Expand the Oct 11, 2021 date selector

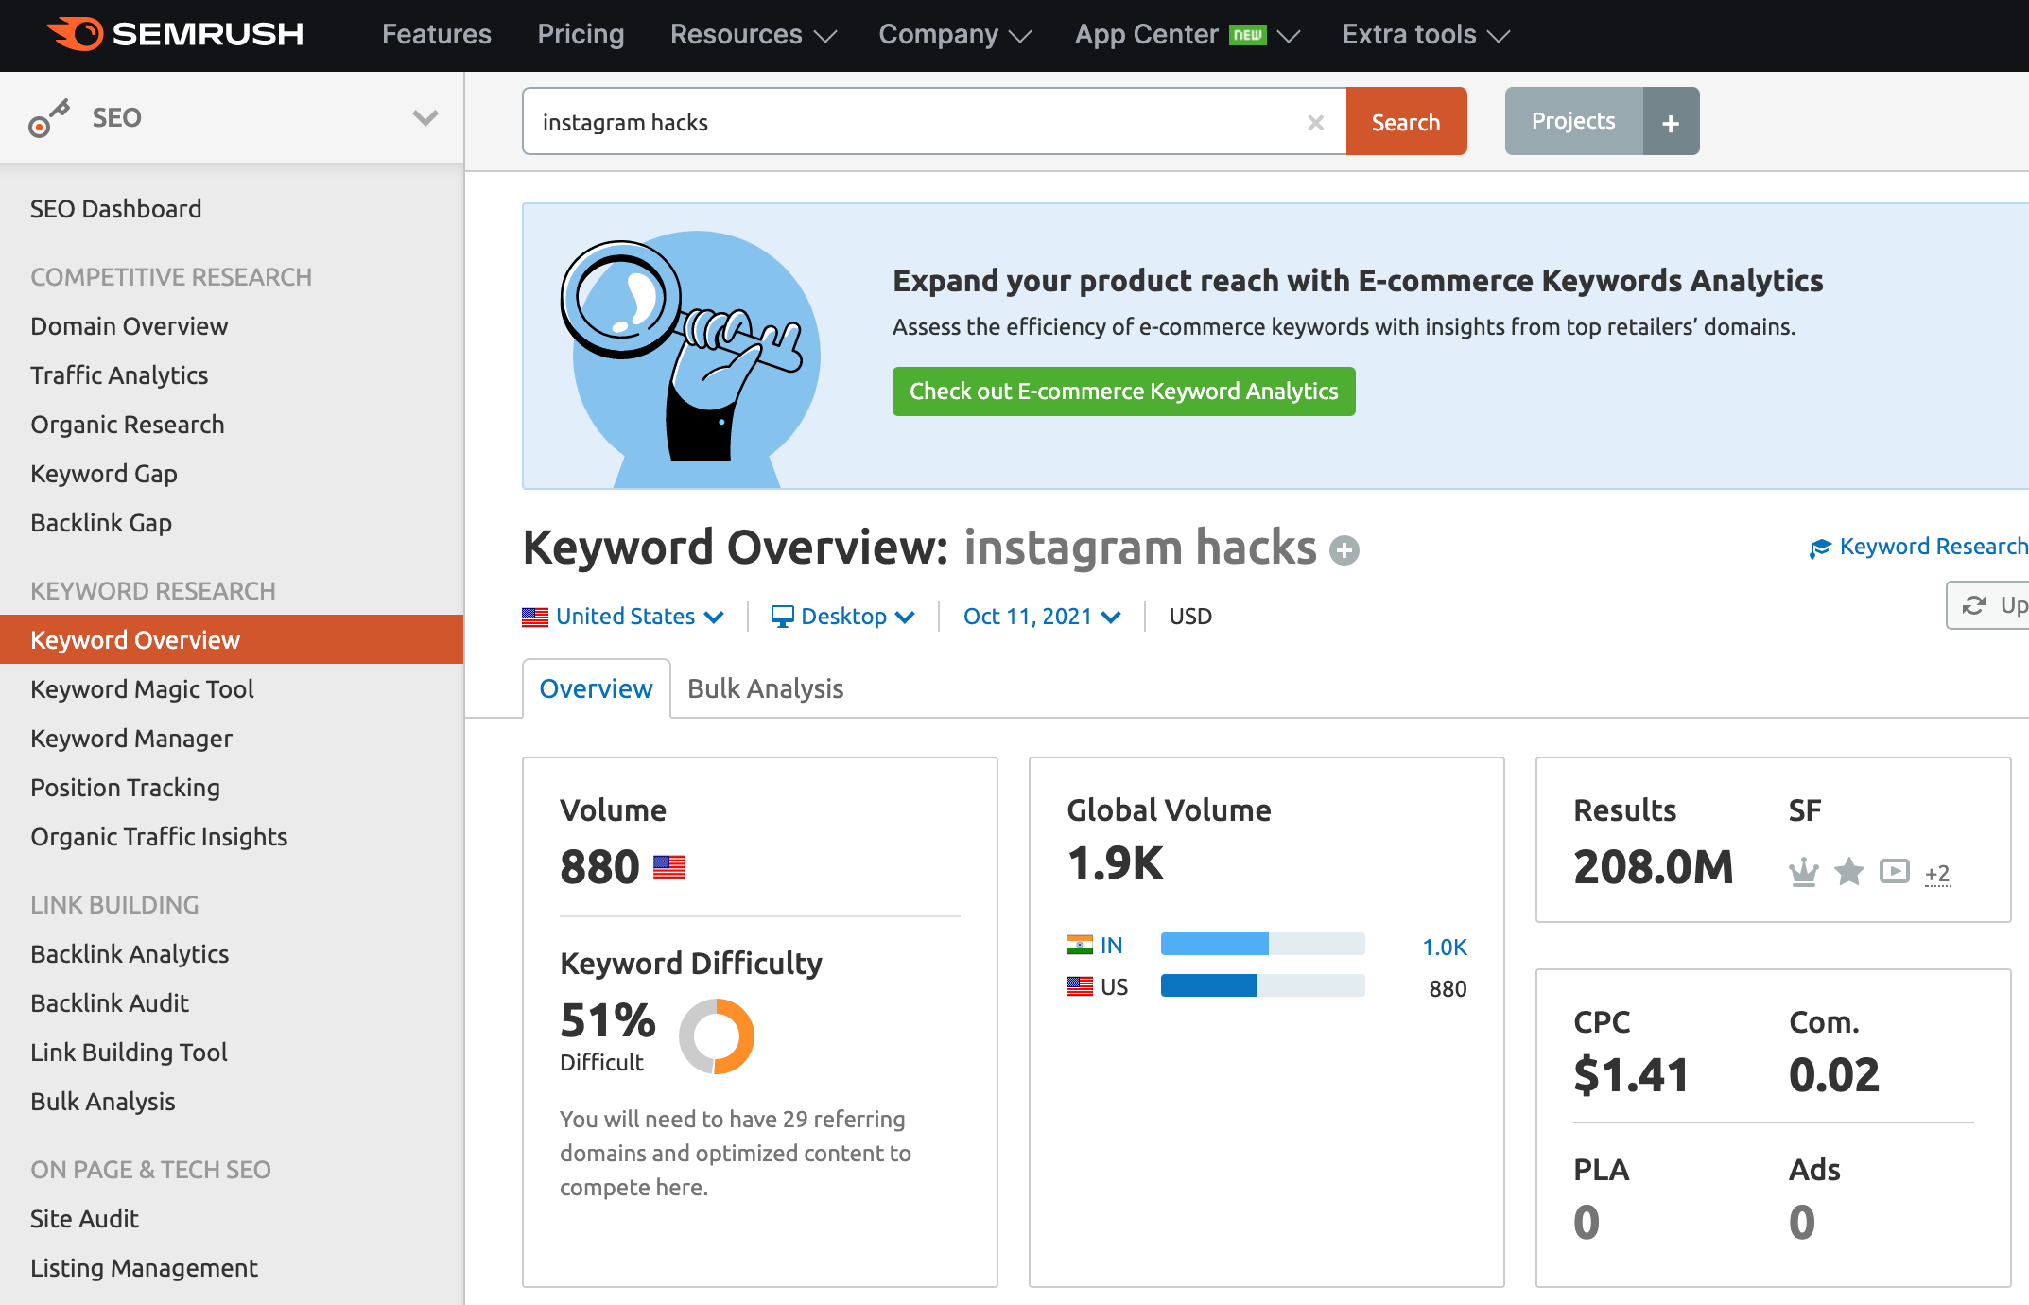click(1042, 617)
